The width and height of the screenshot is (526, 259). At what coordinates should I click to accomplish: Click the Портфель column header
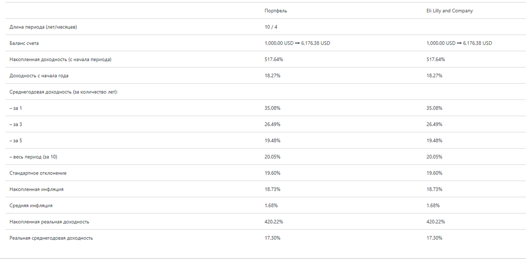click(x=276, y=11)
